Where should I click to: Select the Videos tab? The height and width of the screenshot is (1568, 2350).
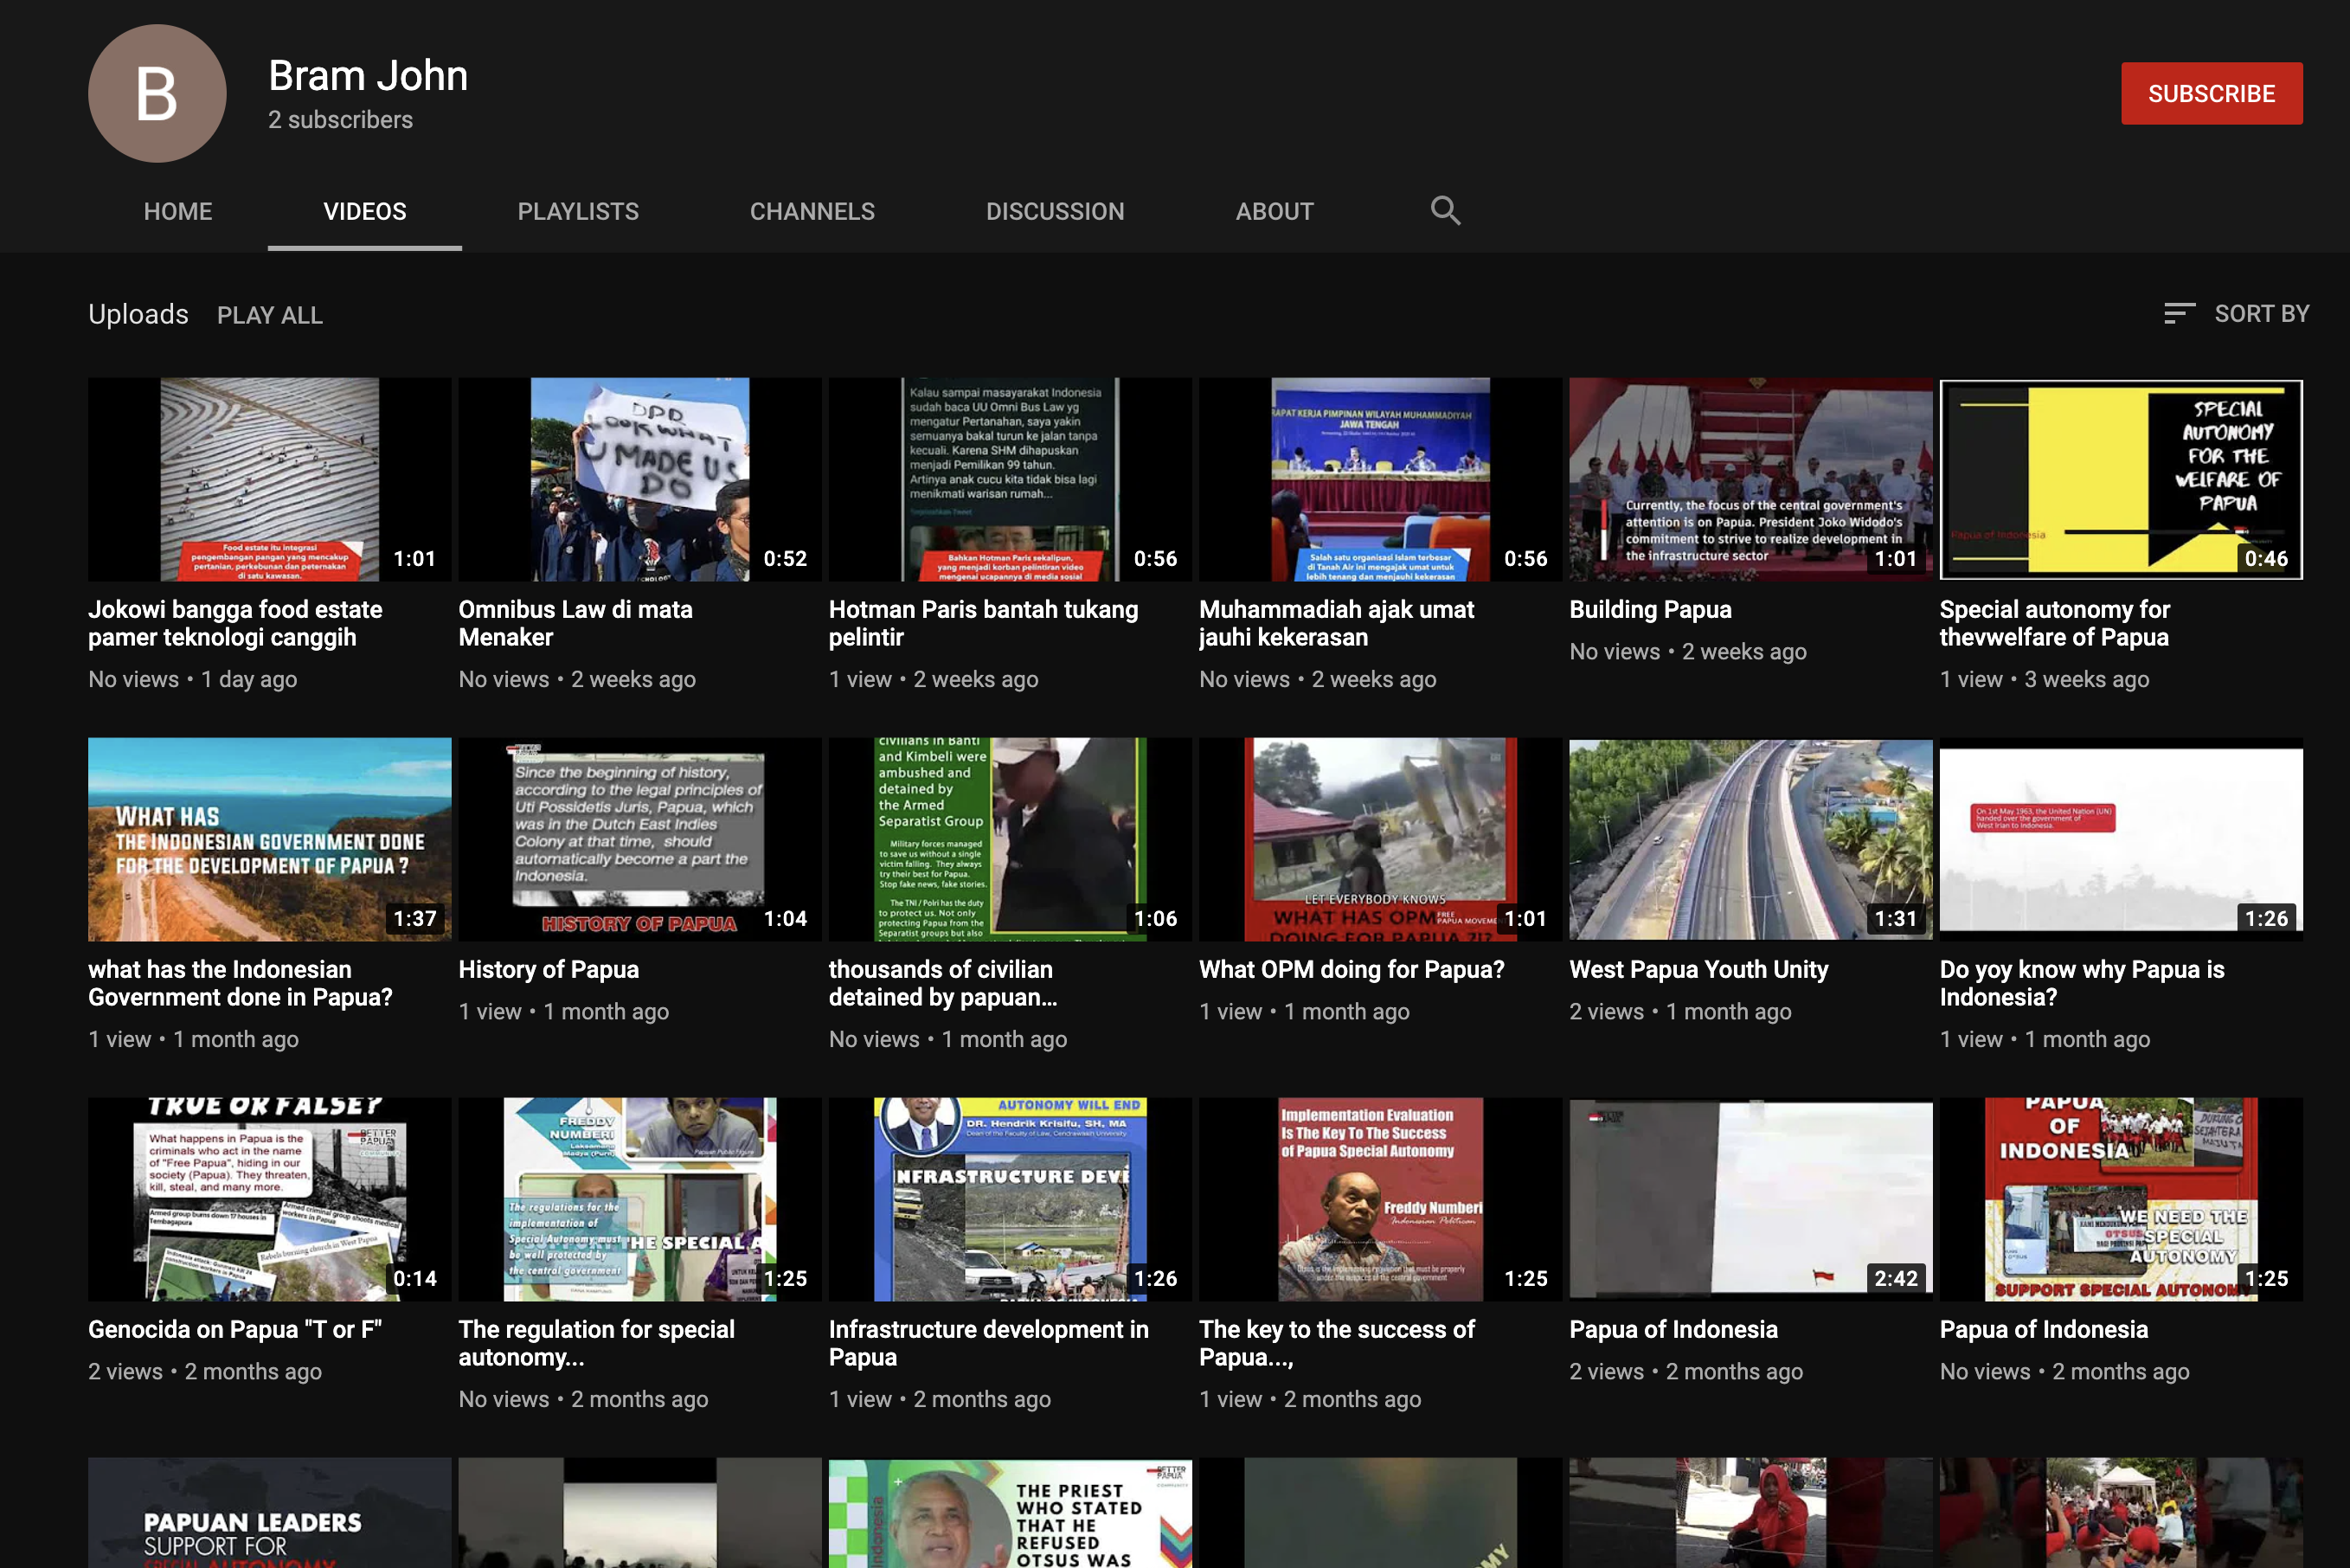tap(365, 212)
